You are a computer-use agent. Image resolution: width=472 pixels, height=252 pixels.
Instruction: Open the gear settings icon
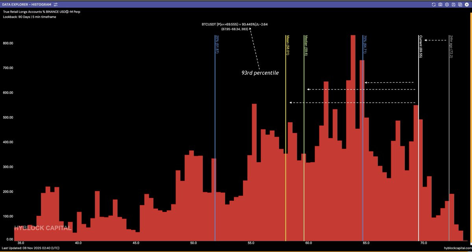tap(447, 4)
